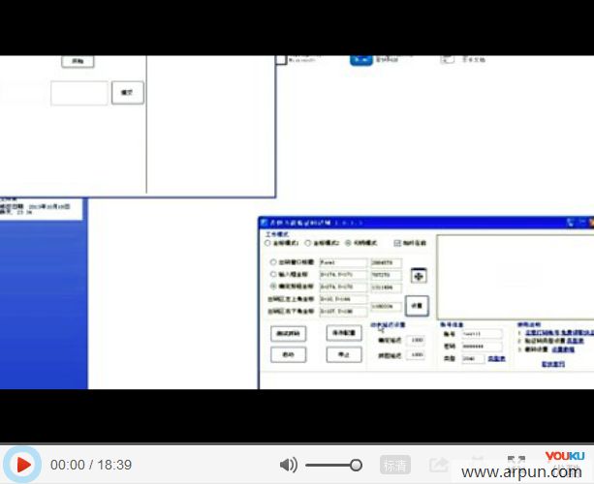This screenshot has width=594, height=484.
Task: Click the 保存配置 save settings button
Action: [343, 333]
